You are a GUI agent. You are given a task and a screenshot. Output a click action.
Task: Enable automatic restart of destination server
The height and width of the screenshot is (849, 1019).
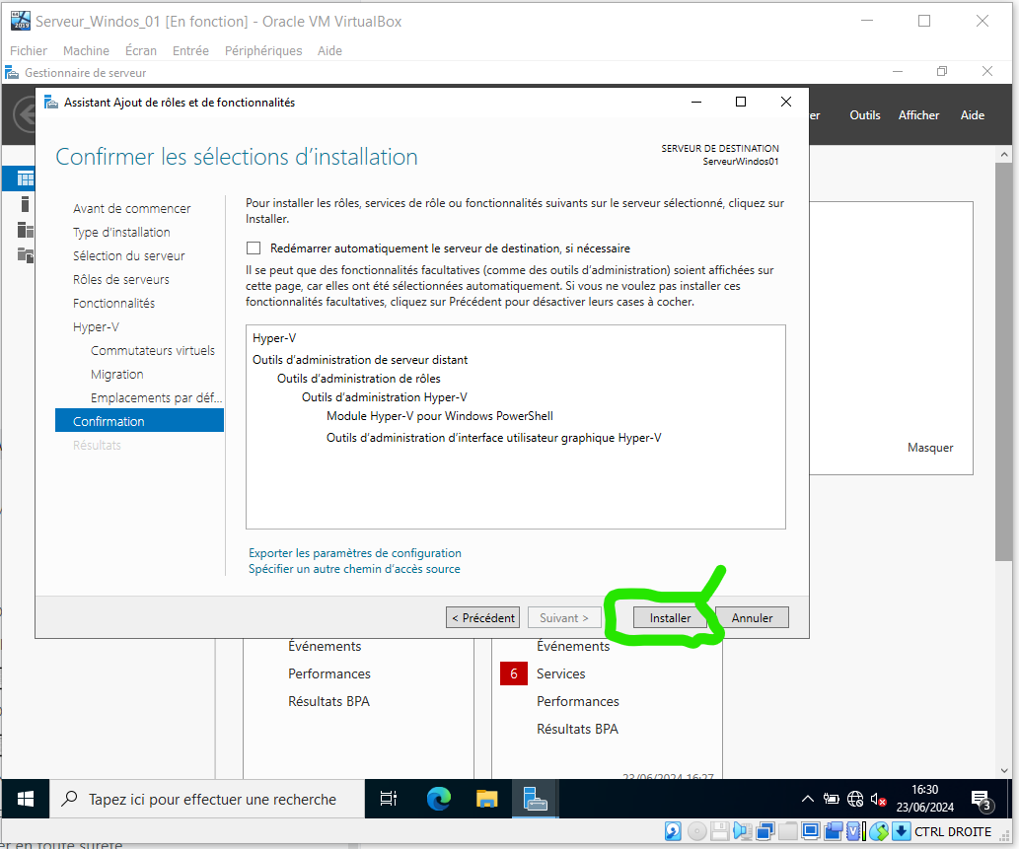point(255,248)
